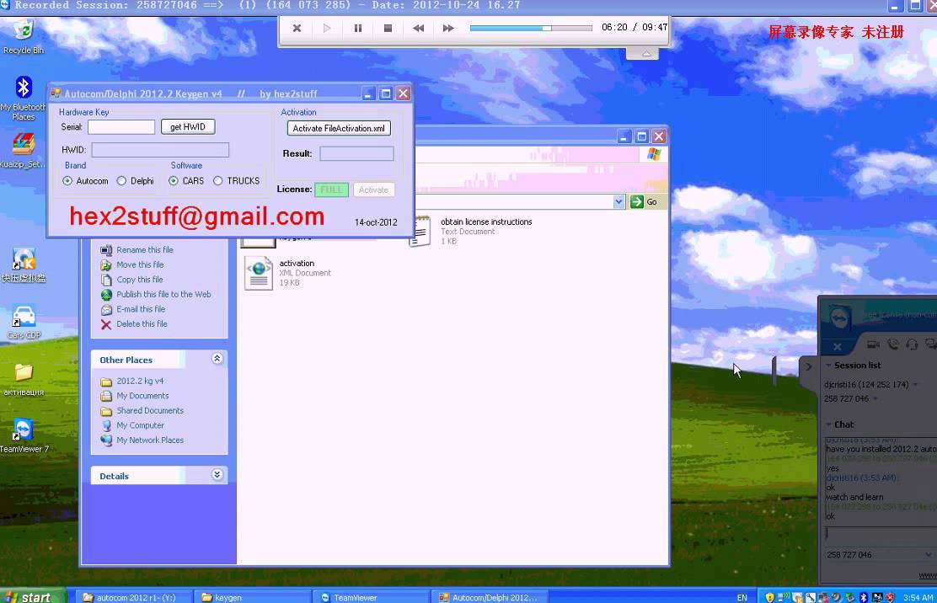The image size is (937, 603).
Task: Collapse the Other Places panel
Action: pos(217,358)
